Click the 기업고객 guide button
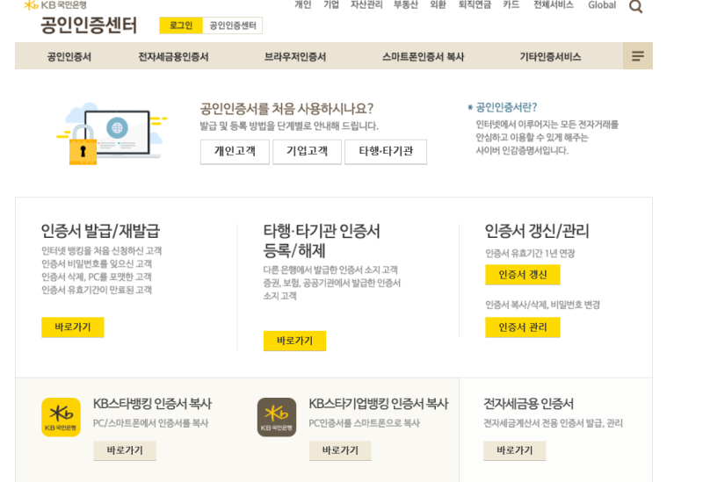703x482 pixels. click(307, 151)
